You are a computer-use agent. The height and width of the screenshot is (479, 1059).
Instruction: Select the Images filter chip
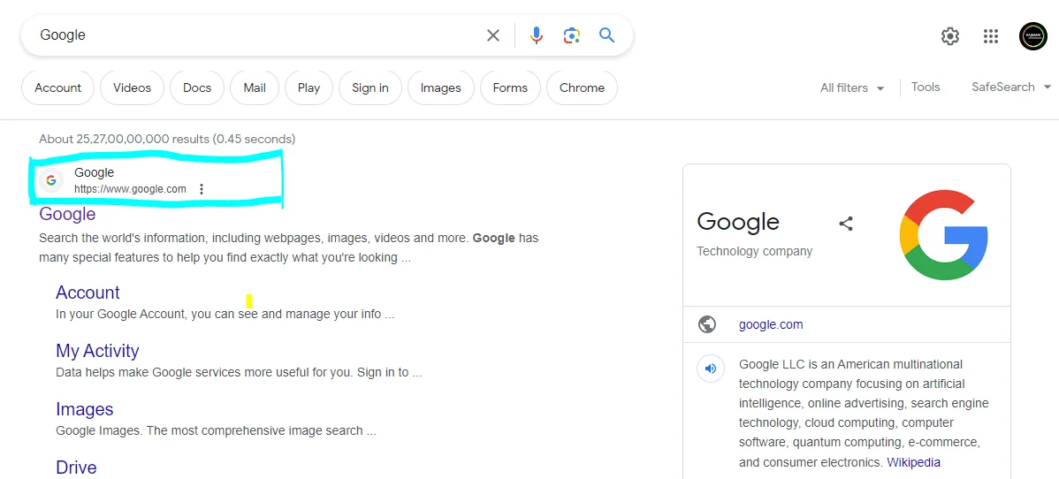point(441,87)
